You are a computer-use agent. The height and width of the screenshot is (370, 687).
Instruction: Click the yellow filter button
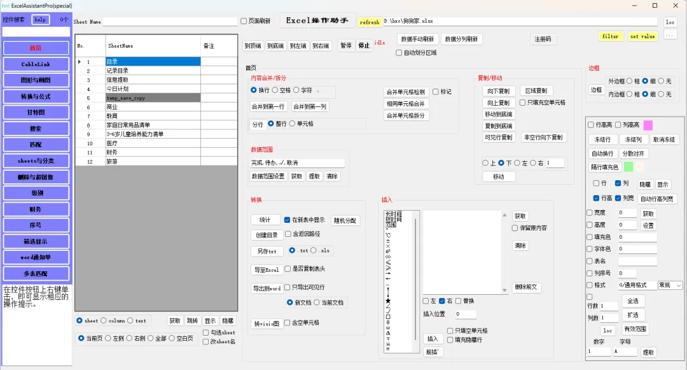[x=610, y=36]
